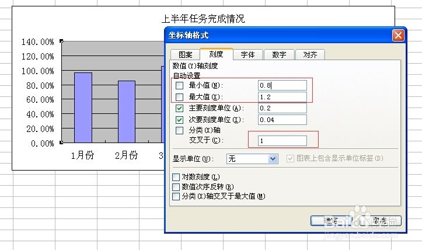Click the 2月份 category label
Viewport: 422px width, 250px height.
tap(126, 155)
